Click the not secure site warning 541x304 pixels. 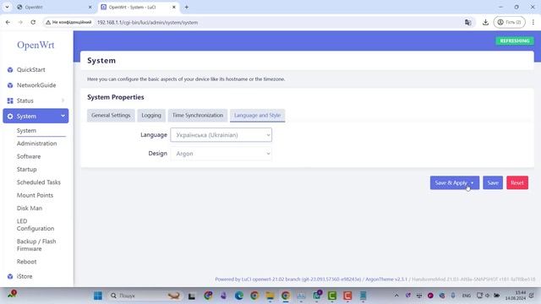click(x=68, y=22)
